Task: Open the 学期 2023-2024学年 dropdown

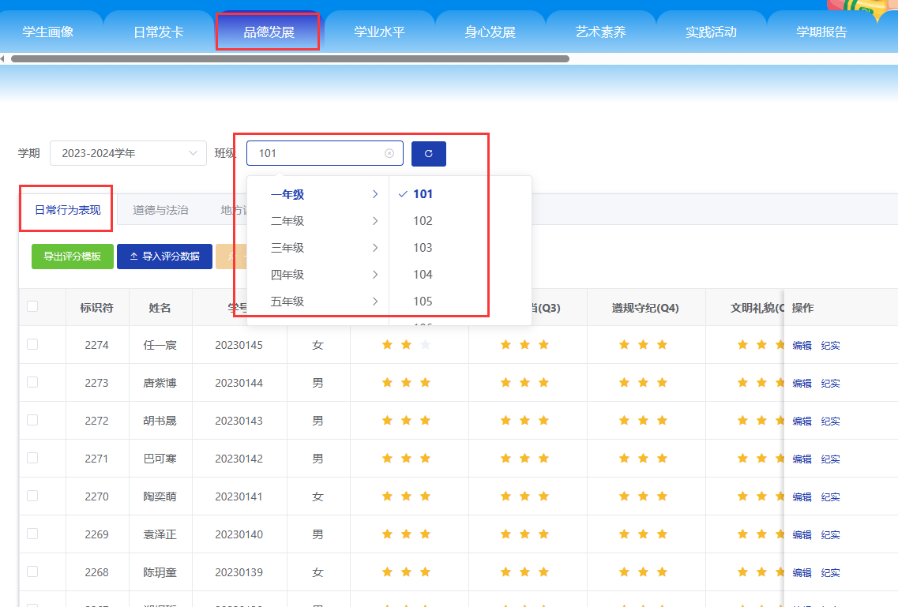Action: pos(128,153)
